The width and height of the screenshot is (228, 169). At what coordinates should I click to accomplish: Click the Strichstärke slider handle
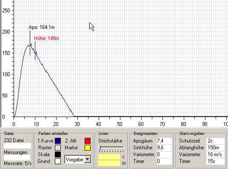tap(100, 148)
